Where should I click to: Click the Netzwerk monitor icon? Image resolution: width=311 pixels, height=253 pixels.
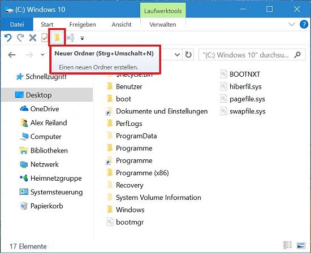[x=24, y=164]
